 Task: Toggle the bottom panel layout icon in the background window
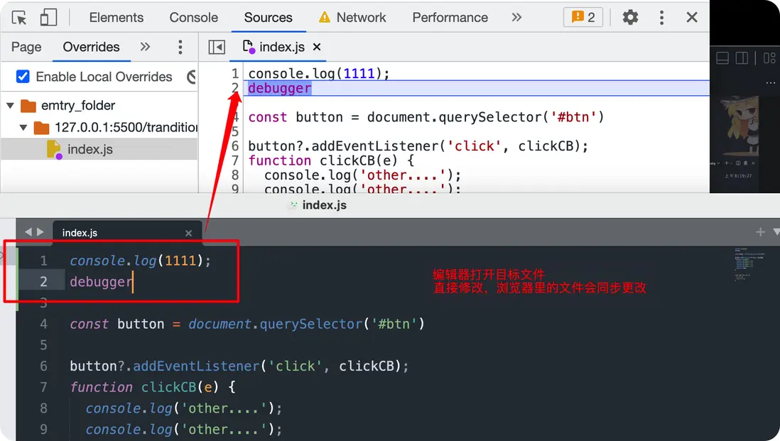pyautogui.click(x=722, y=58)
